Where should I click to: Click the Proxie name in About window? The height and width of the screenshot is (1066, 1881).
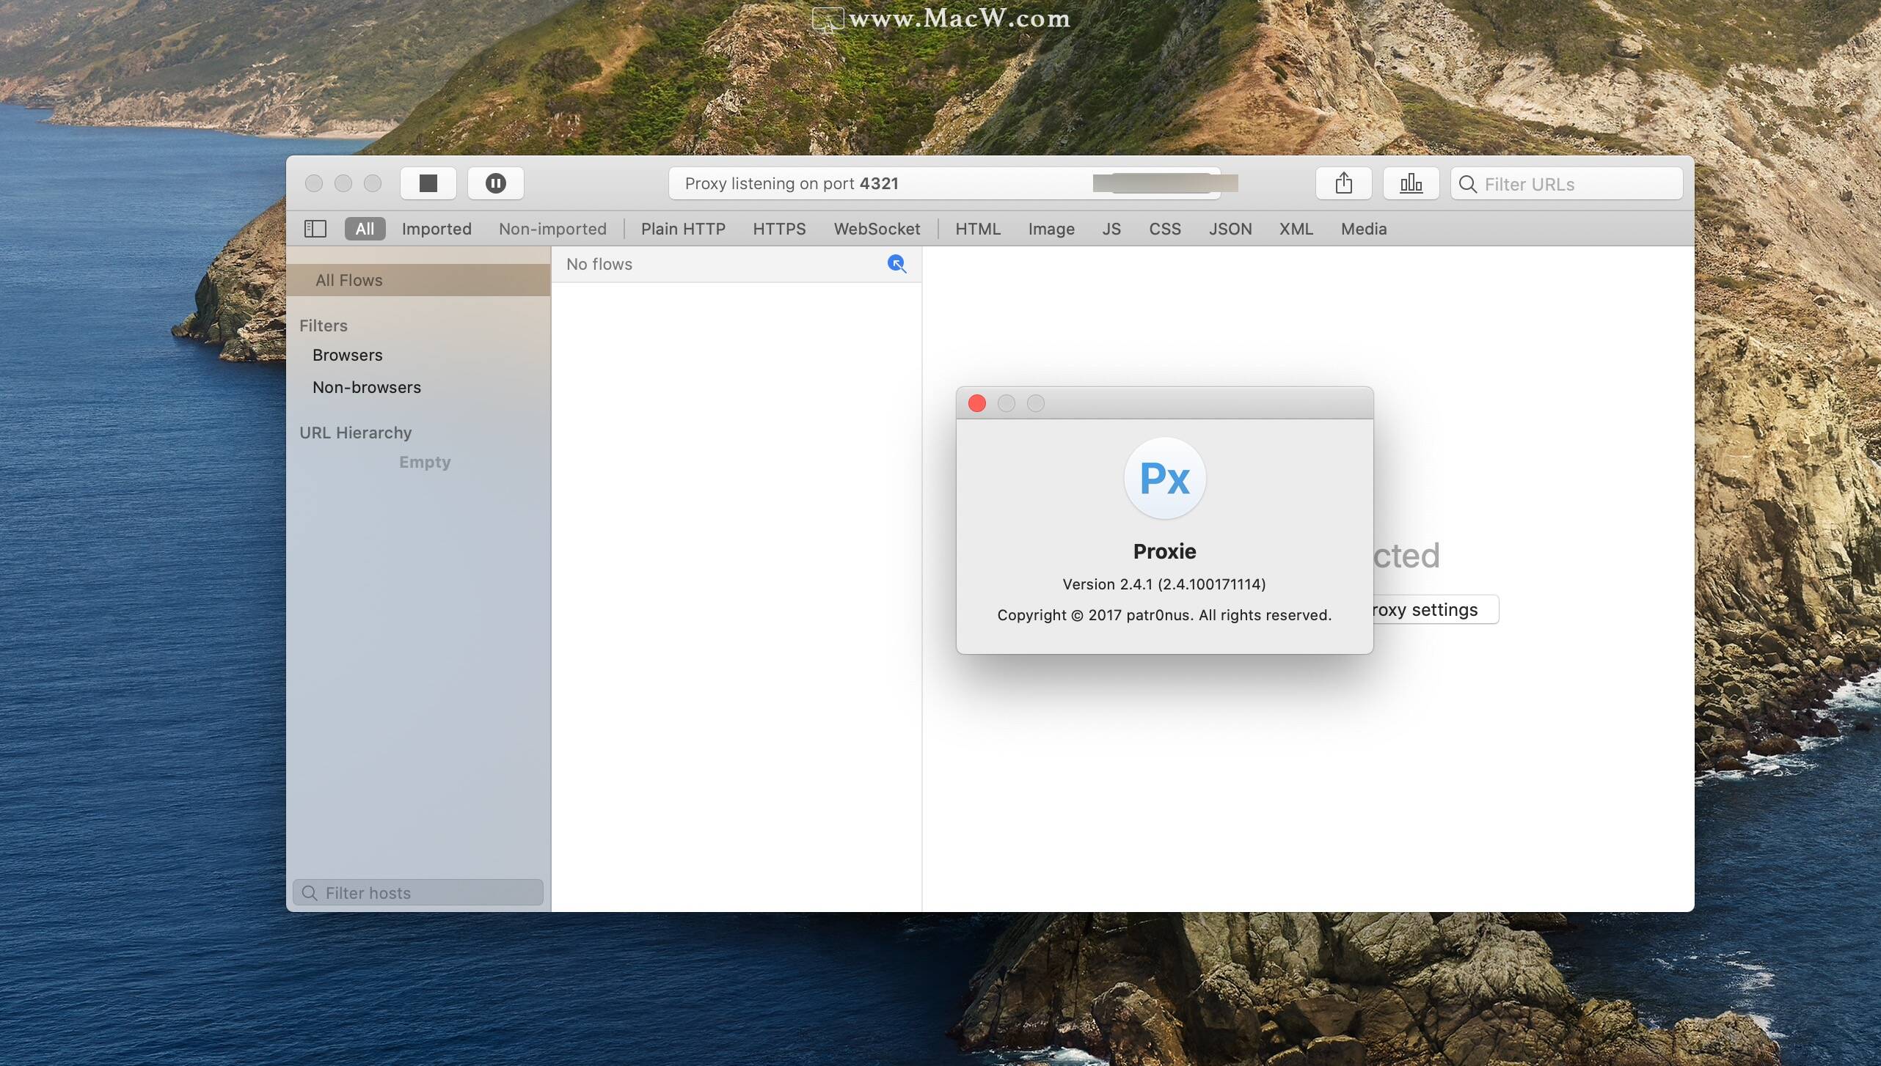click(x=1165, y=551)
